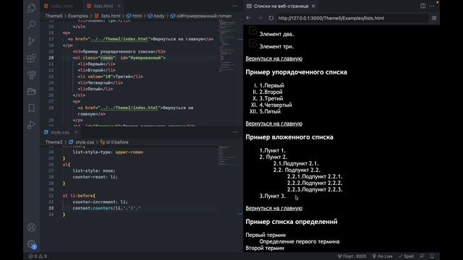Expand style.css breadcrumb item
Viewport: 463px width, 260px height.
[82, 142]
